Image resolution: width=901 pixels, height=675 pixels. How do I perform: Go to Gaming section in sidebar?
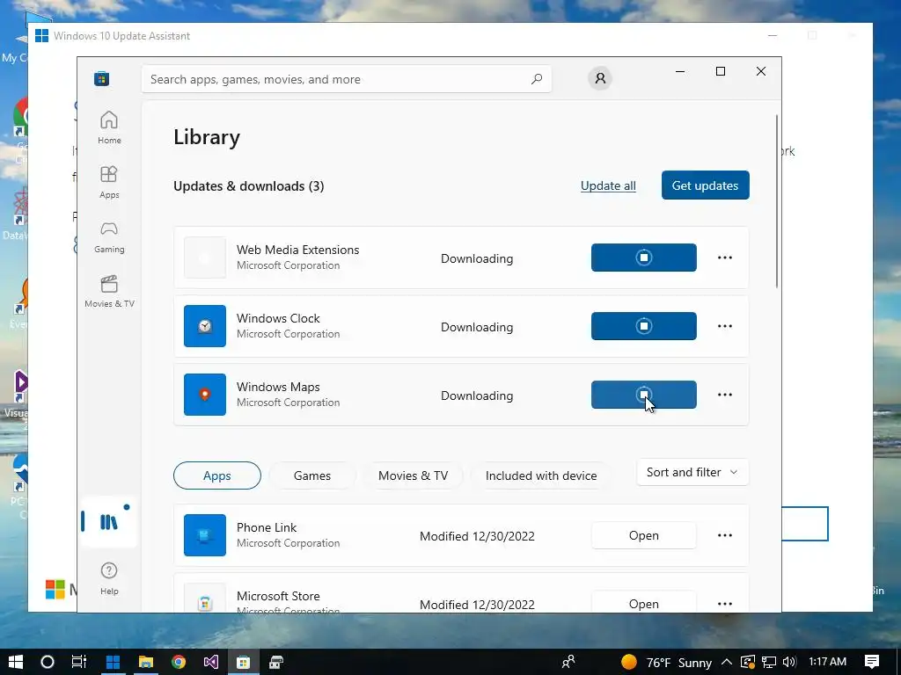tap(109, 236)
